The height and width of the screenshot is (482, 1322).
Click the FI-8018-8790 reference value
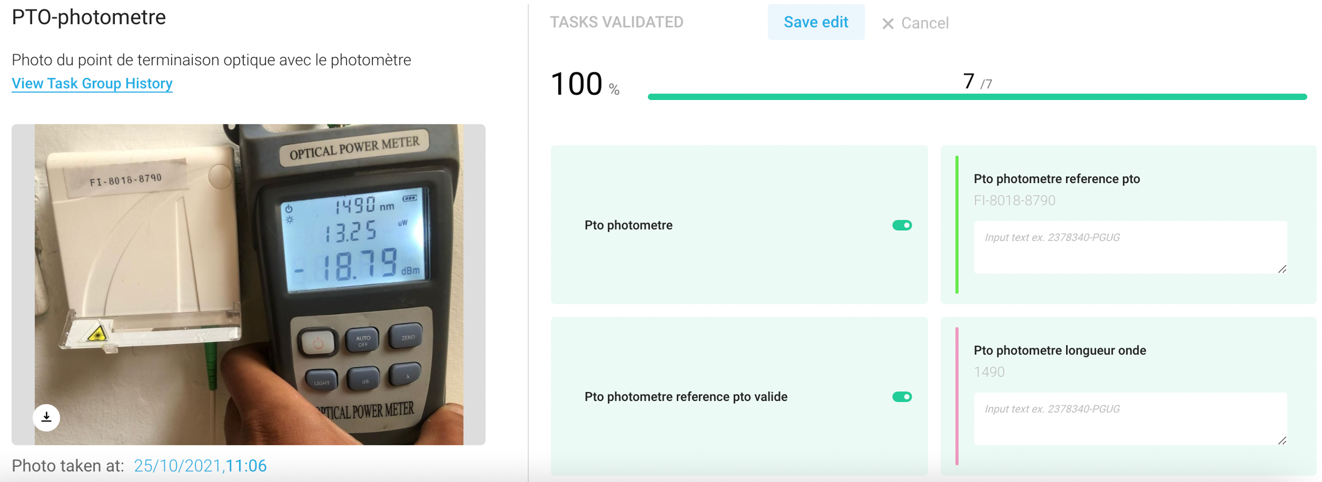tap(1014, 201)
